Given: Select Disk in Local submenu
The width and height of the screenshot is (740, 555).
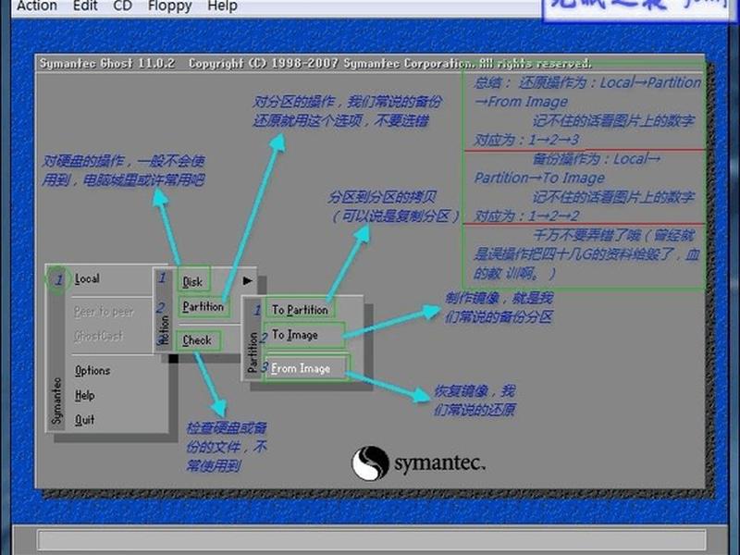Looking at the screenshot, I should 192,282.
